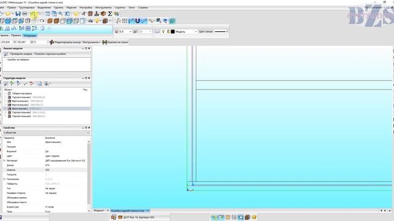Click the Видимый value Да

(x=66, y=152)
